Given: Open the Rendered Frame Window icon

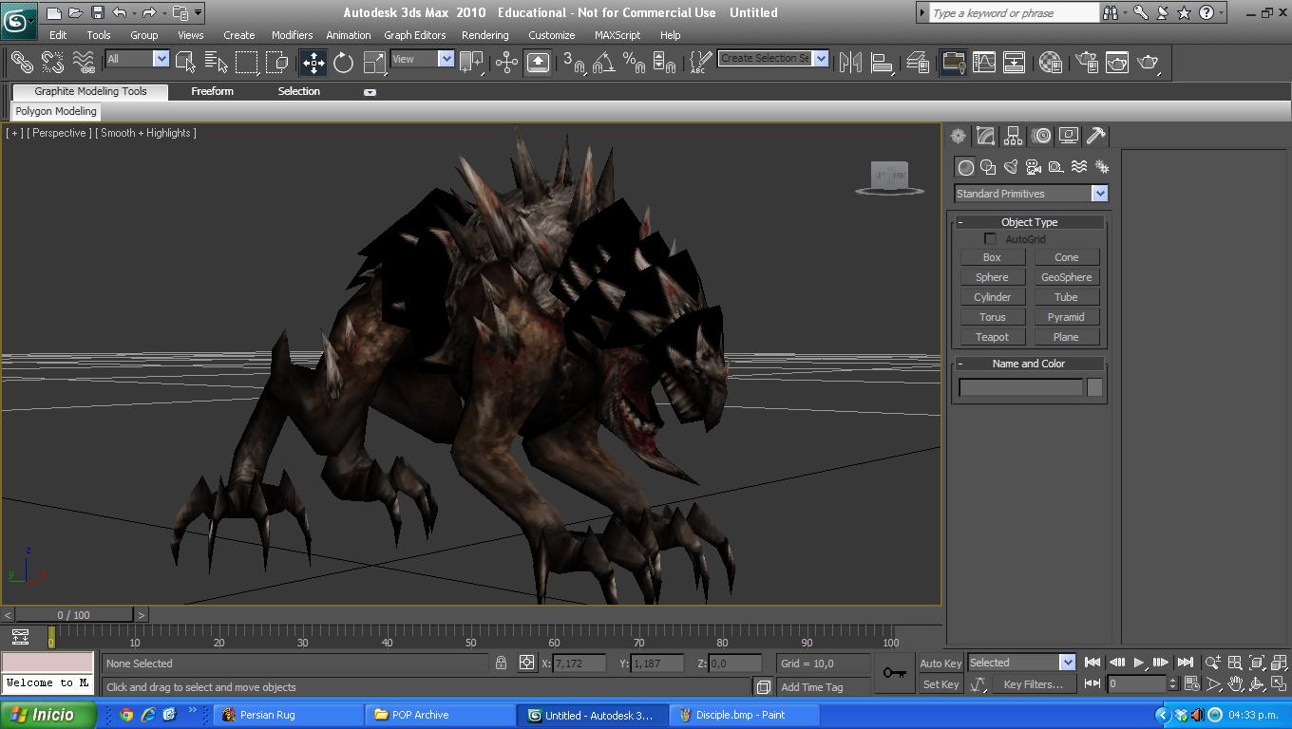Looking at the screenshot, I should tap(1117, 63).
